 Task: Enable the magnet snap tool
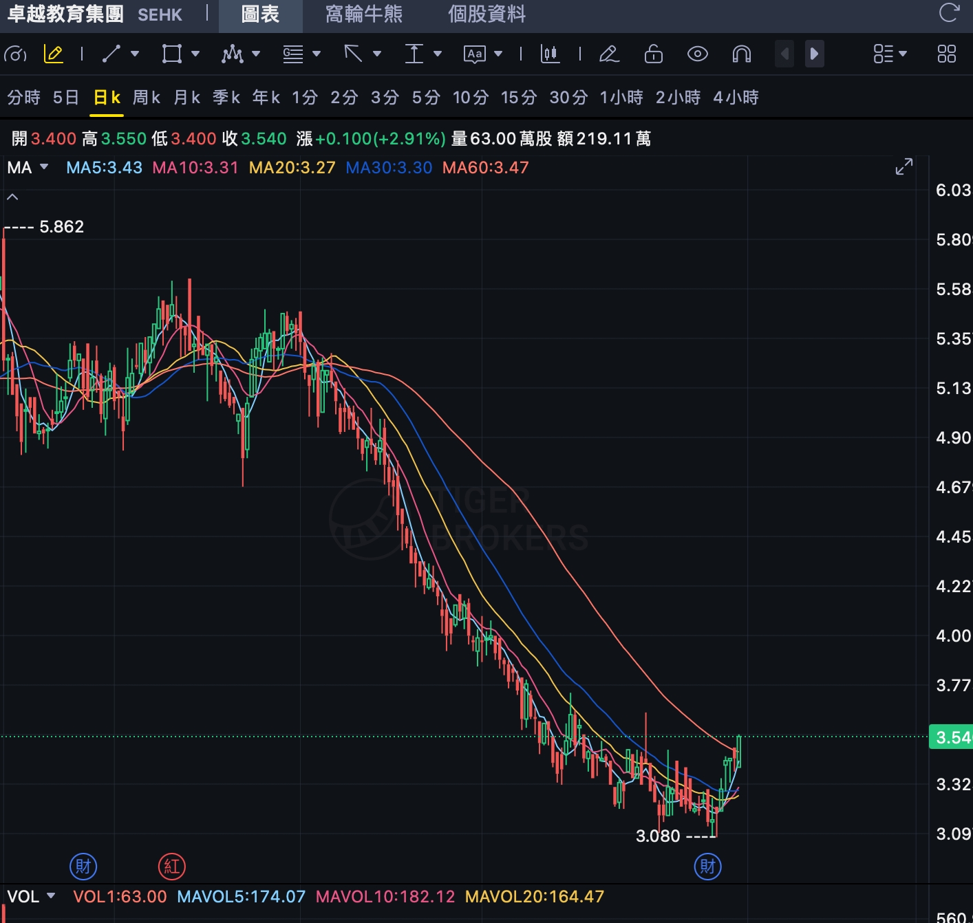741,54
